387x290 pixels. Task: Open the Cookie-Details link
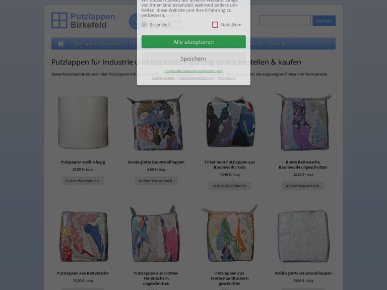pyautogui.click(x=163, y=78)
